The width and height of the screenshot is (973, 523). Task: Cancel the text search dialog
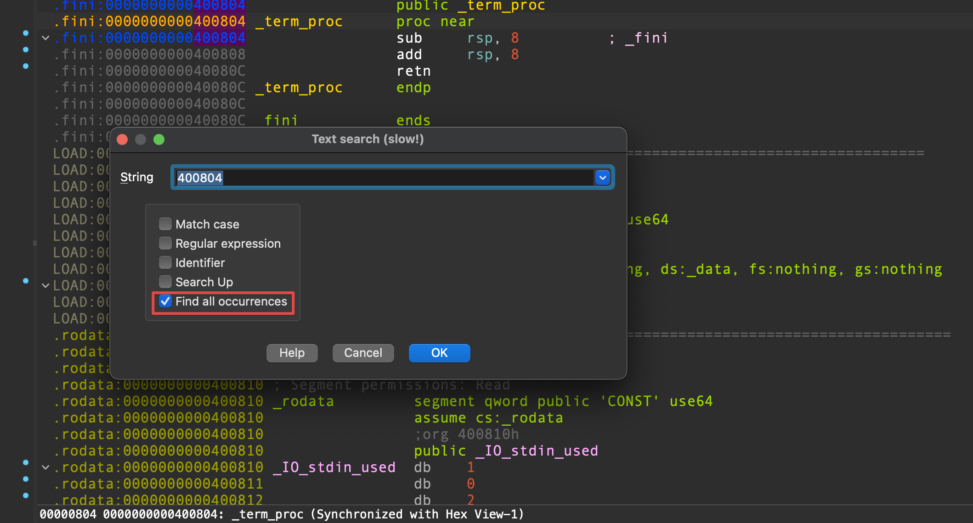click(363, 353)
